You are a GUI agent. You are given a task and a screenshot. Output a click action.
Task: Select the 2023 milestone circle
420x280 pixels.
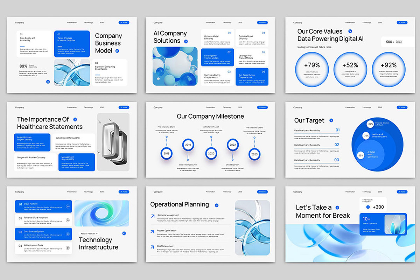point(254,154)
